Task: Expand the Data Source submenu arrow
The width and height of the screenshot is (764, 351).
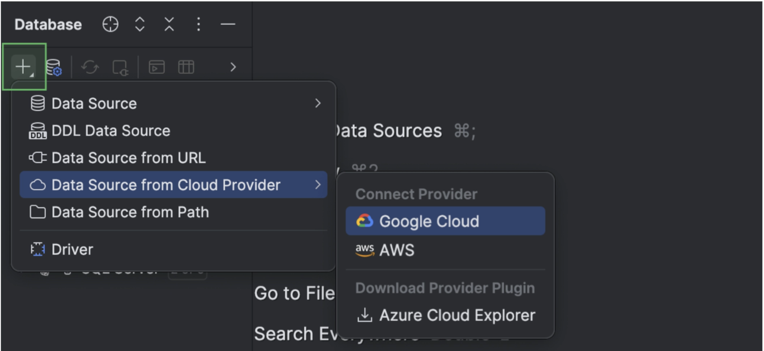Action: [x=318, y=104]
